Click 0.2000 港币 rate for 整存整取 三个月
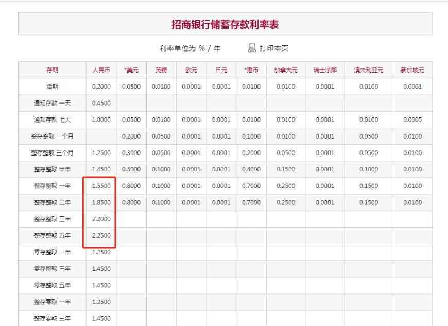448x326 pixels. tap(251, 153)
